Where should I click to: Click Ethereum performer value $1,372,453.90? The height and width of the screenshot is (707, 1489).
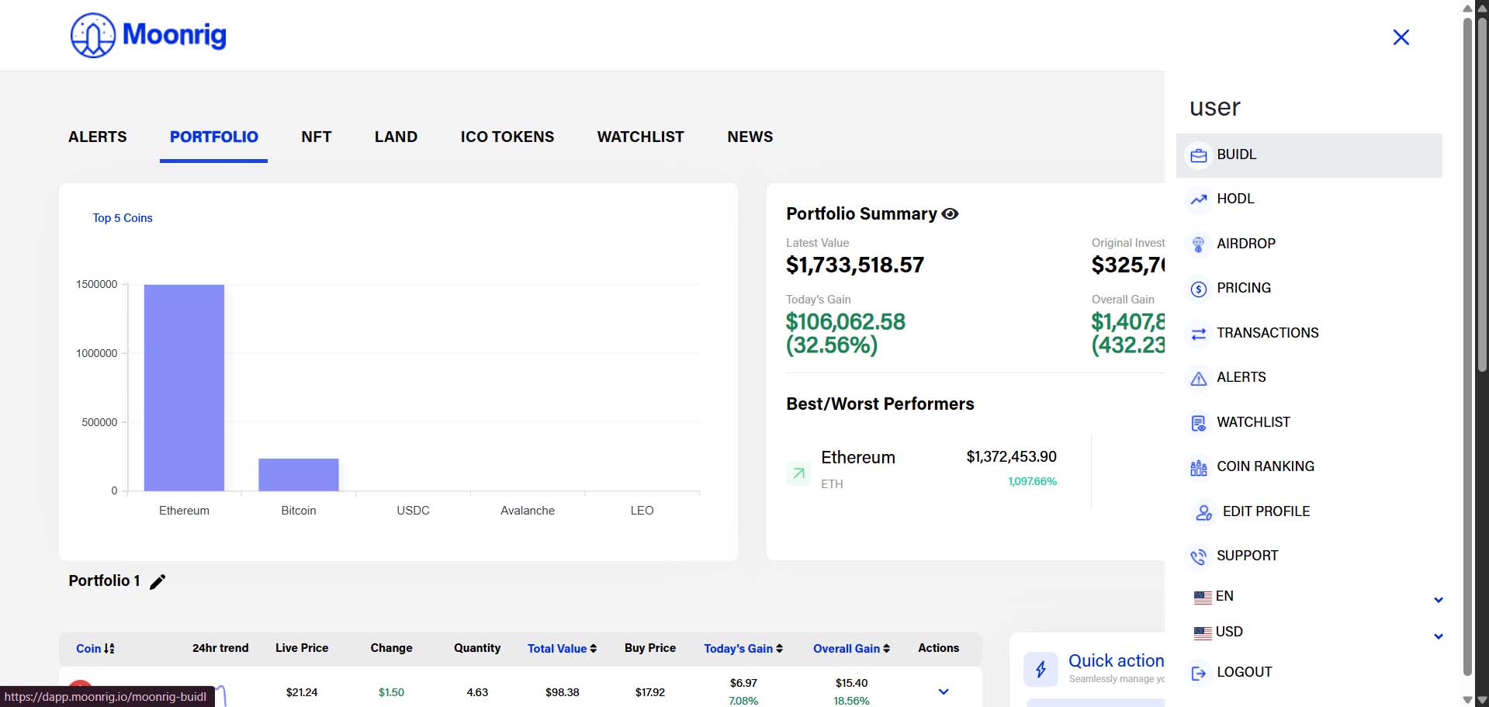[x=1011, y=457]
